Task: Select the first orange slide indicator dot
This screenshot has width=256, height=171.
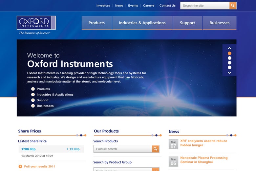Action: pos(229,53)
